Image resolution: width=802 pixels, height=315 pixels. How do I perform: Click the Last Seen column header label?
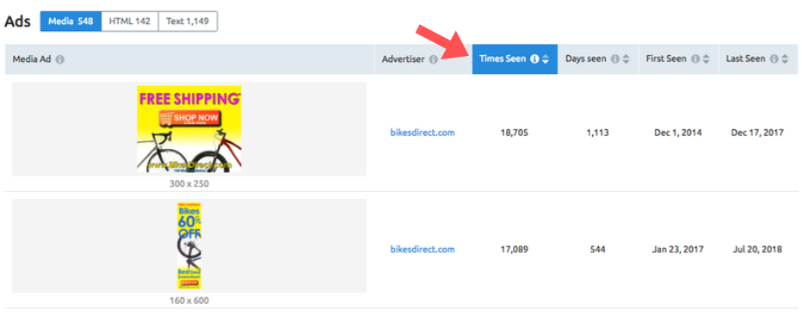tap(746, 59)
